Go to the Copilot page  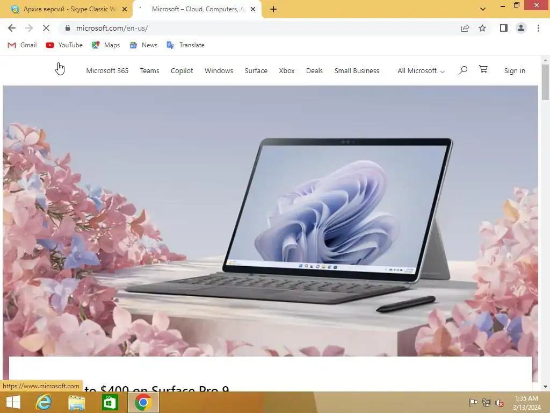click(x=182, y=70)
